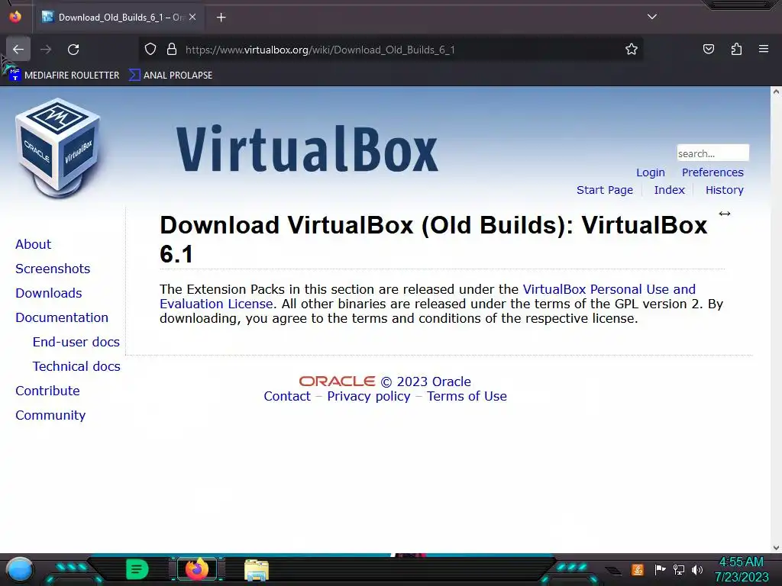Open the Terms of Use footer link

coord(467,396)
